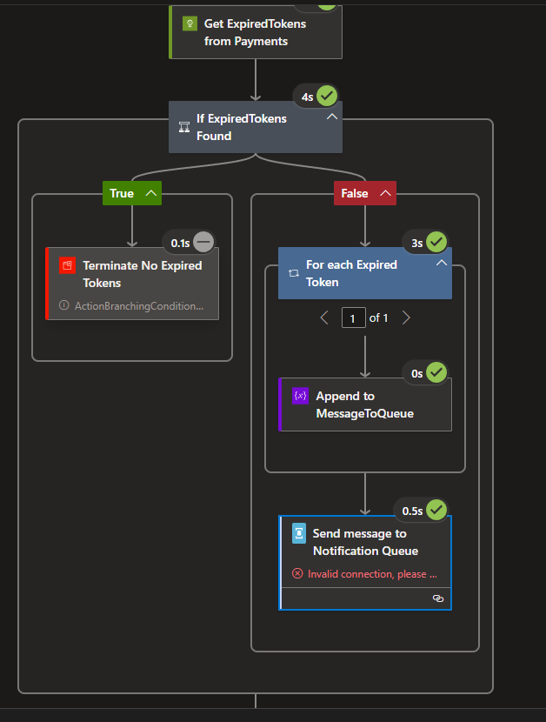Open the connection reference icon on Send message card
Screen dimensions: 546x722
click(437, 598)
